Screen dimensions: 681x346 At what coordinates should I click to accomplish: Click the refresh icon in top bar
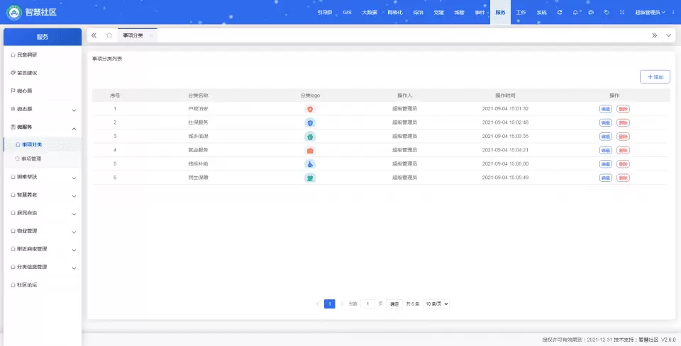560,13
